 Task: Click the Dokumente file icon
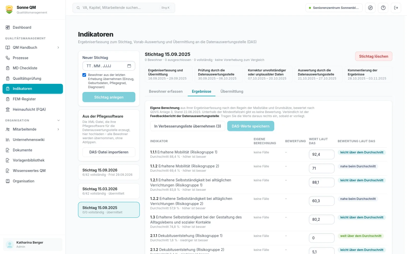pyautogui.click(x=8, y=150)
